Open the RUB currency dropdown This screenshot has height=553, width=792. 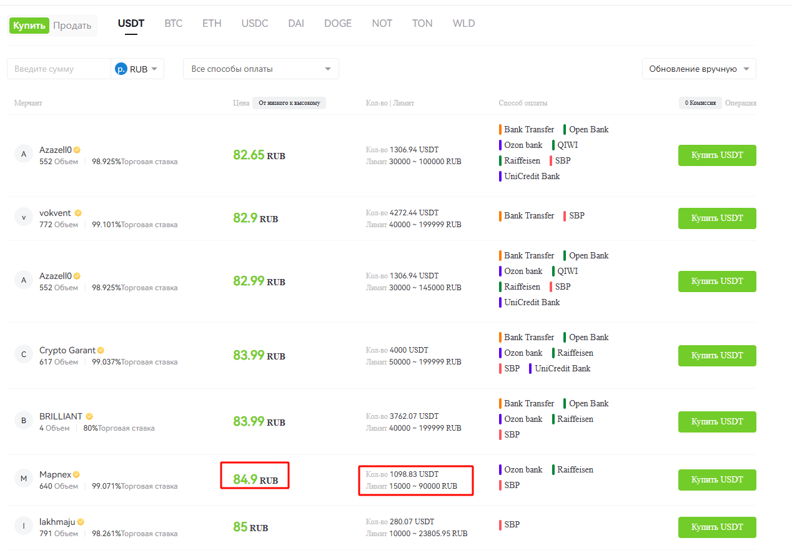(x=139, y=69)
